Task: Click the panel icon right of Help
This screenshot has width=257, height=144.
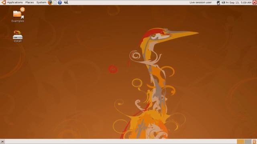Action: click(66, 2)
